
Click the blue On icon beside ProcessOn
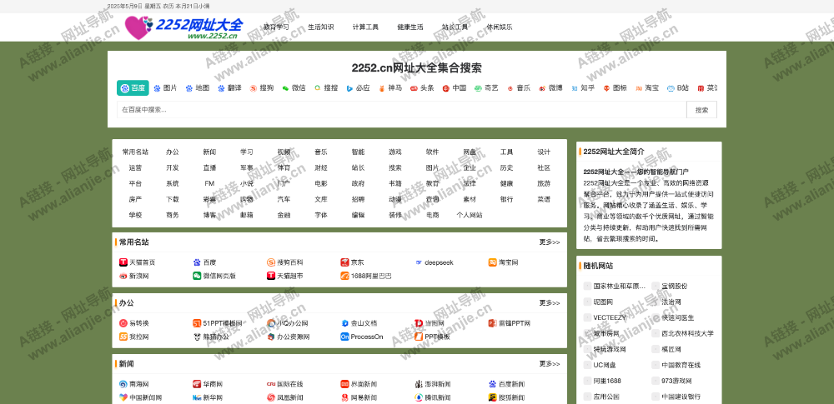344,337
